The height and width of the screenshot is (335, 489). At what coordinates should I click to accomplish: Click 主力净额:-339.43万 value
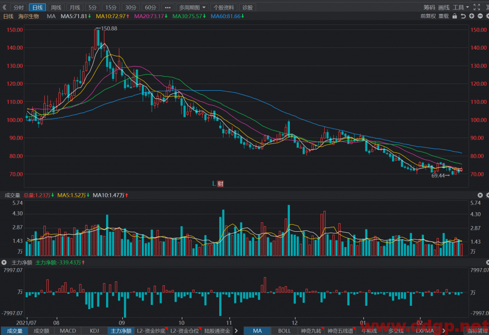pyautogui.click(x=60, y=262)
